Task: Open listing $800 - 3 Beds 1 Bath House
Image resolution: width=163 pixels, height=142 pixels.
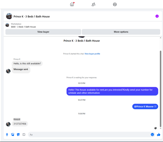Action: [23, 27]
